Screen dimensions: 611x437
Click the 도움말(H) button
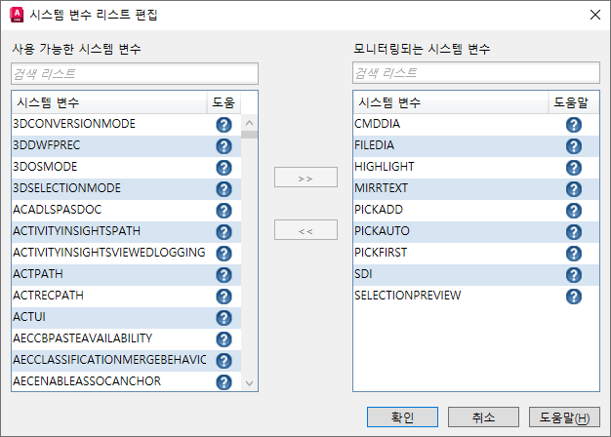(x=564, y=417)
